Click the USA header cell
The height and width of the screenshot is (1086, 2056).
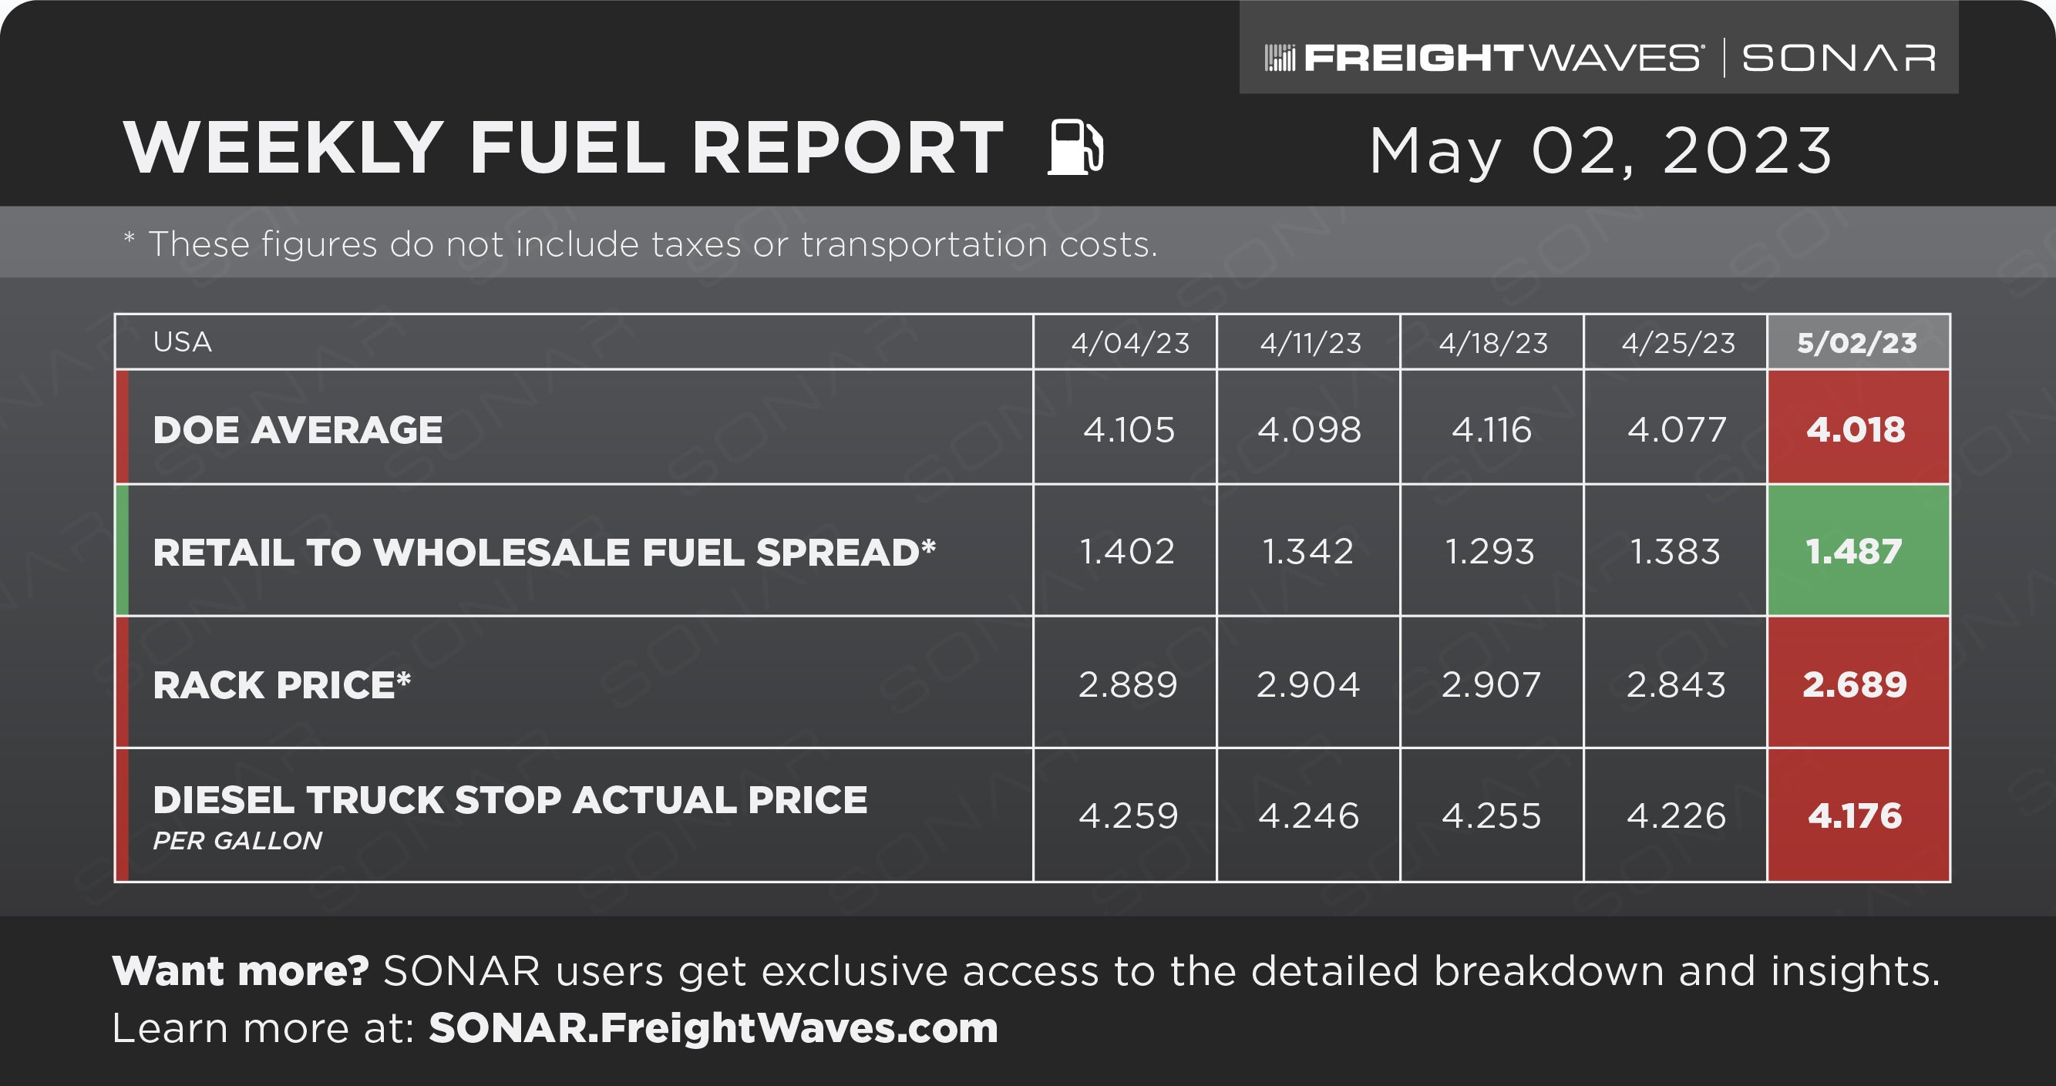point(183,342)
